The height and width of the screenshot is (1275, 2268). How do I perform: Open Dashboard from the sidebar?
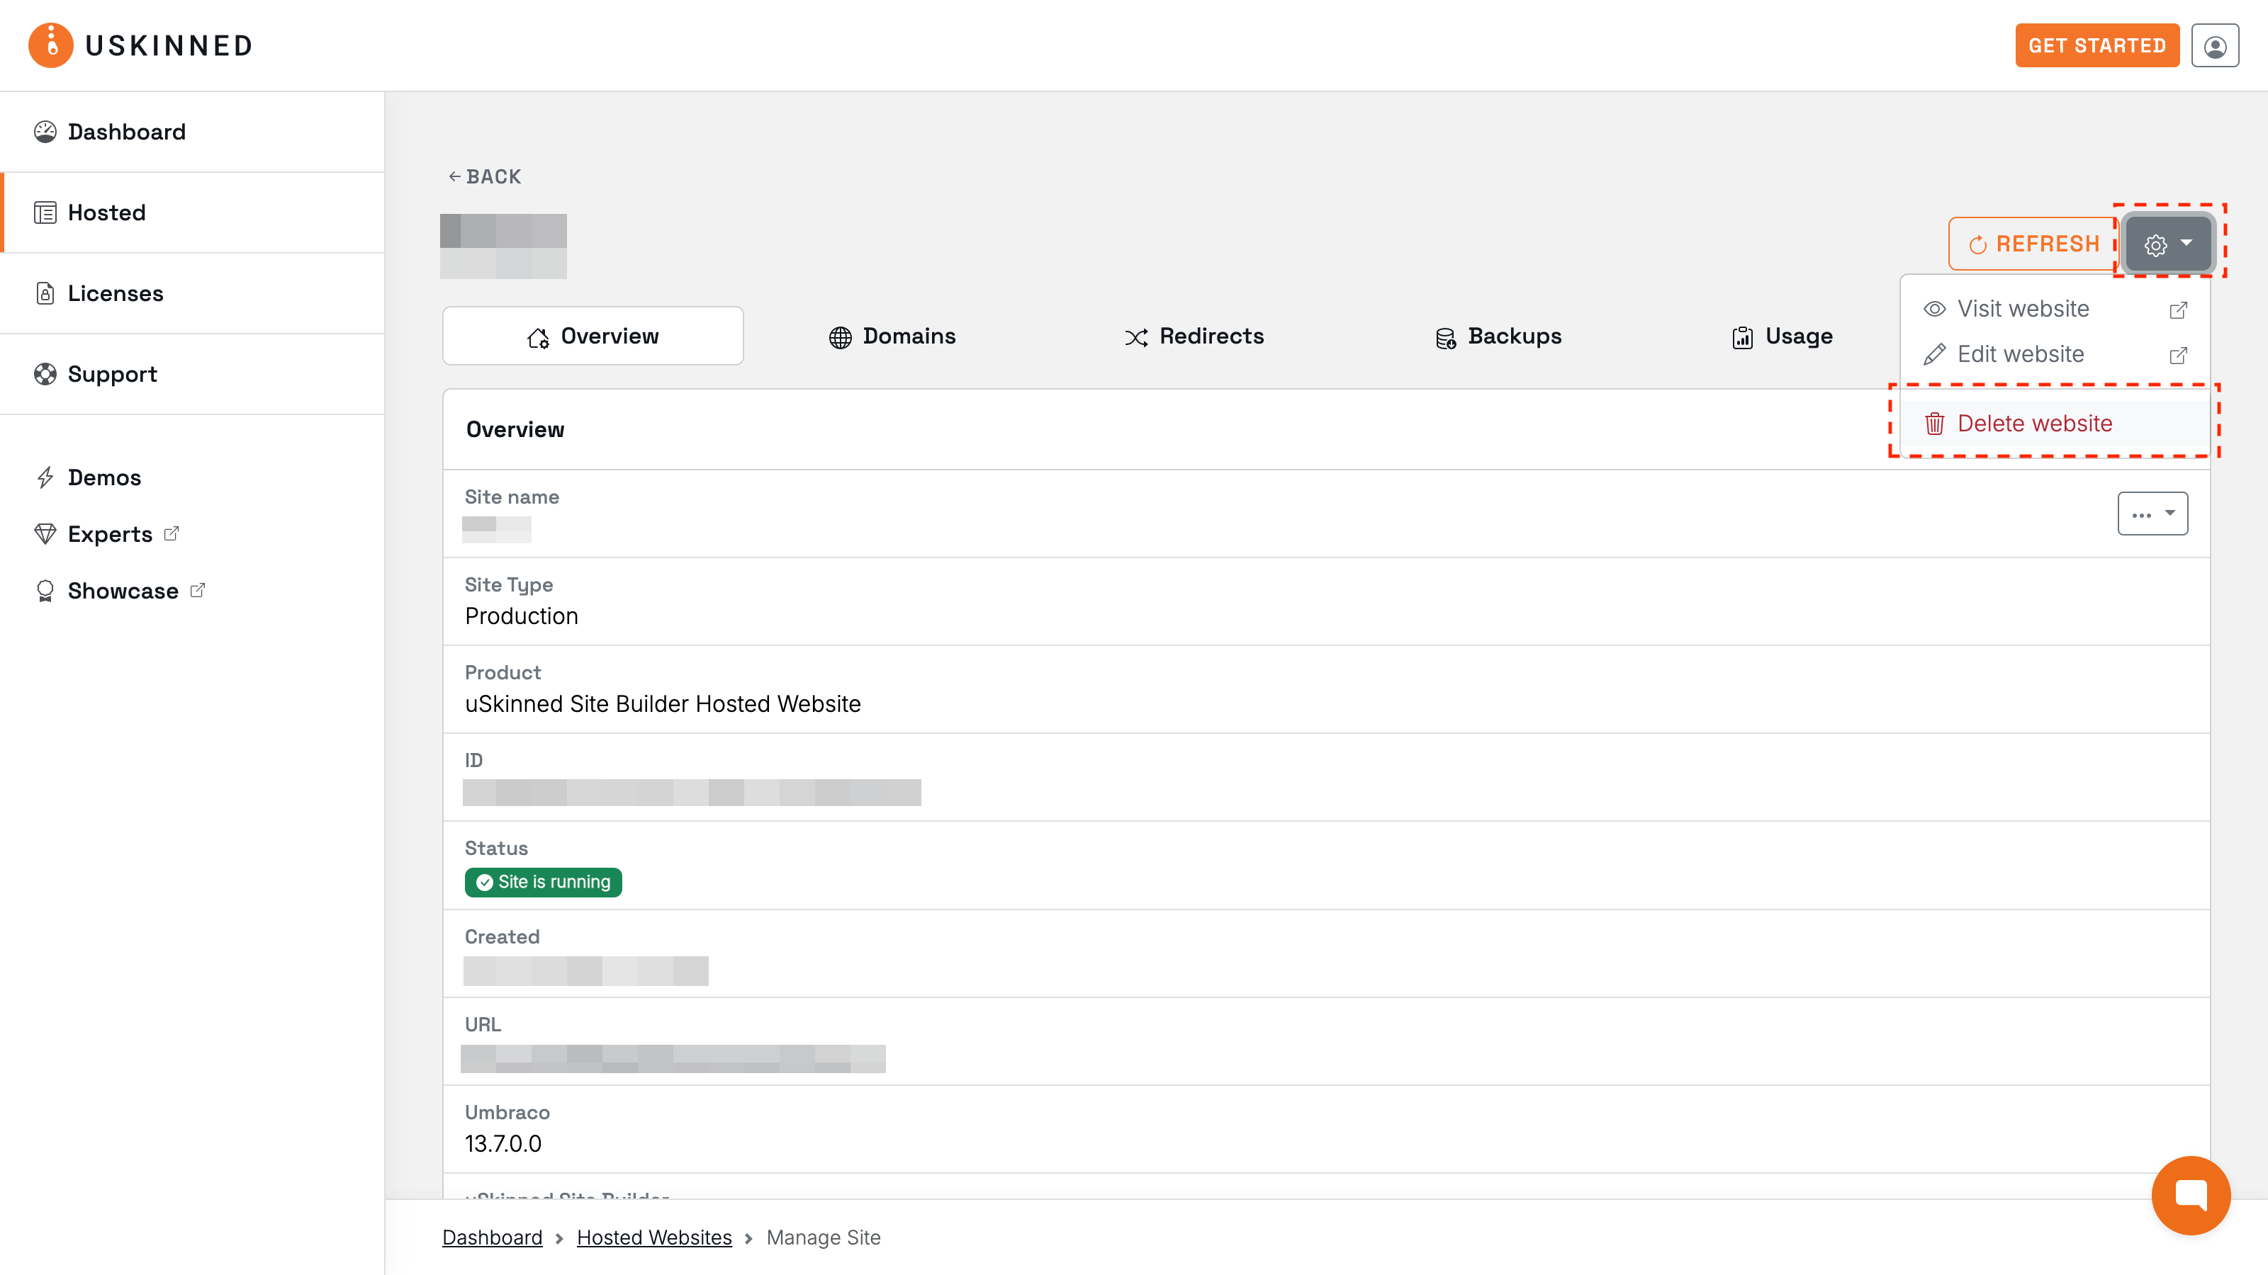coord(126,132)
